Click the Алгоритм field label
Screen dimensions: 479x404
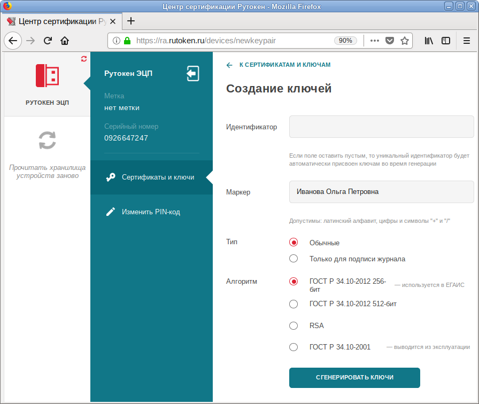(241, 282)
